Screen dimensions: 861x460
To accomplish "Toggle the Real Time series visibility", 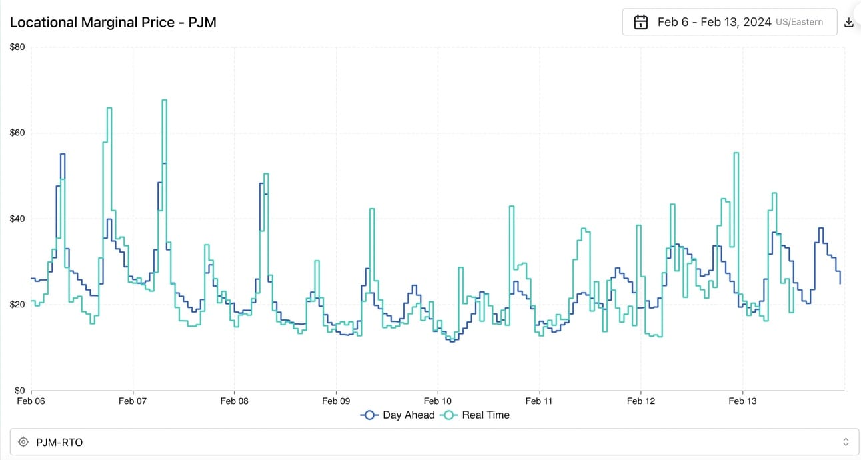I will pyautogui.click(x=475, y=415).
